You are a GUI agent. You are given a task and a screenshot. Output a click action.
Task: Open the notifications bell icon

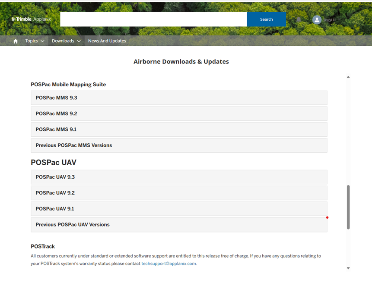pyautogui.click(x=299, y=19)
